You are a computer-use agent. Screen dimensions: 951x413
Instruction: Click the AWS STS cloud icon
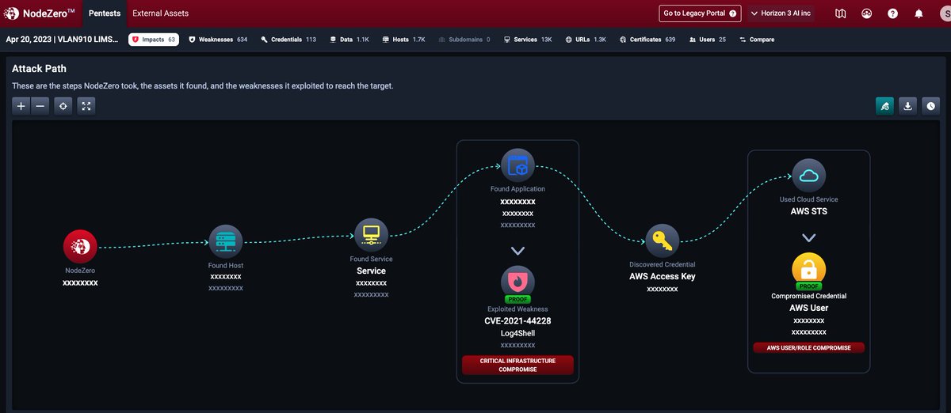[x=809, y=176]
